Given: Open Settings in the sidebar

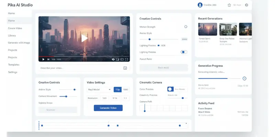Looking at the screenshot, I should 13,72.
